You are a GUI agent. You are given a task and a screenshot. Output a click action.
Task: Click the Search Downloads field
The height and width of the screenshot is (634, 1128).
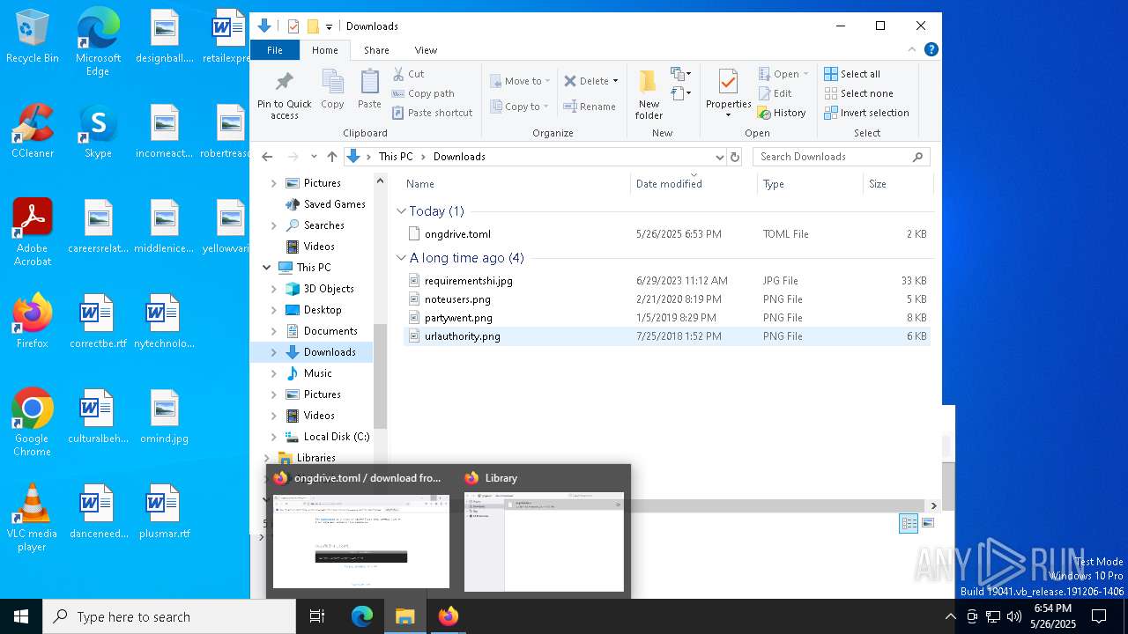pos(841,157)
